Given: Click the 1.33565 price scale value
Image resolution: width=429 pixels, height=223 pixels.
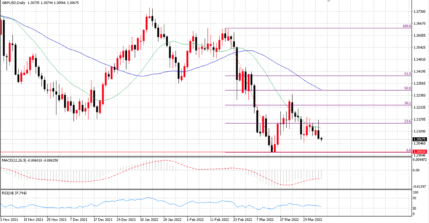Looking at the screenshot, I should coord(420,84).
